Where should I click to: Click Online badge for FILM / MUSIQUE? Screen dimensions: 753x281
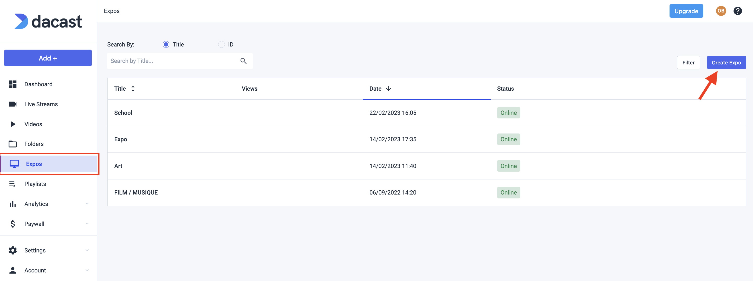[x=508, y=192]
